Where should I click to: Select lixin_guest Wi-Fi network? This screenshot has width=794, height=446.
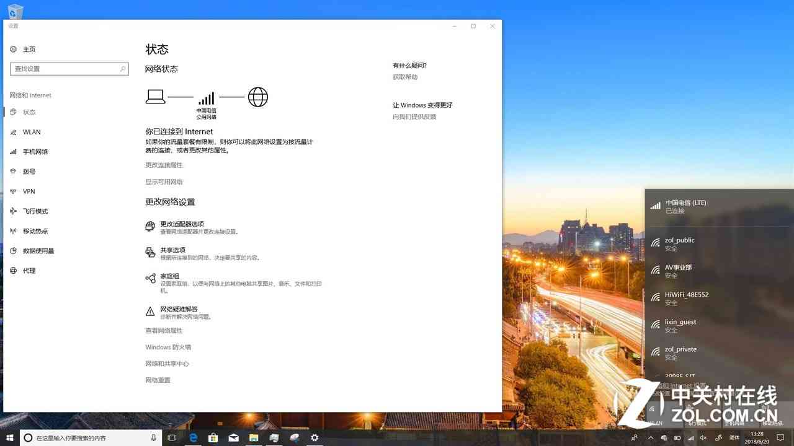[x=720, y=325]
